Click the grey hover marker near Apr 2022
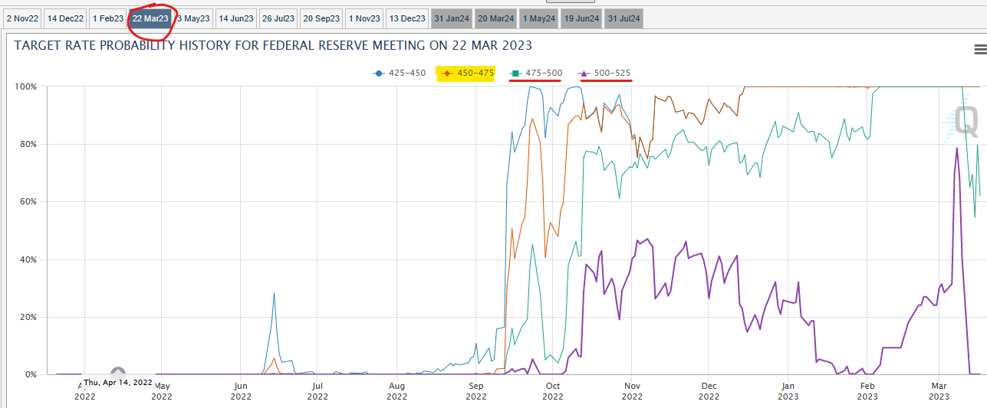Viewport: 987px width, 408px height. pyautogui.click(x=117, y=374)
